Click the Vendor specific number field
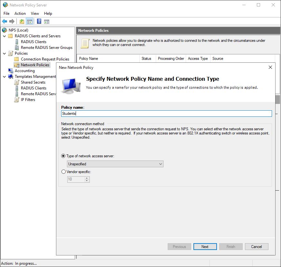 [x=76, y=179]
